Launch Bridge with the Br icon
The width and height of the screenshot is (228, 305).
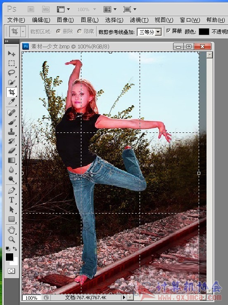pyautogui.click(x=31, y=9)
